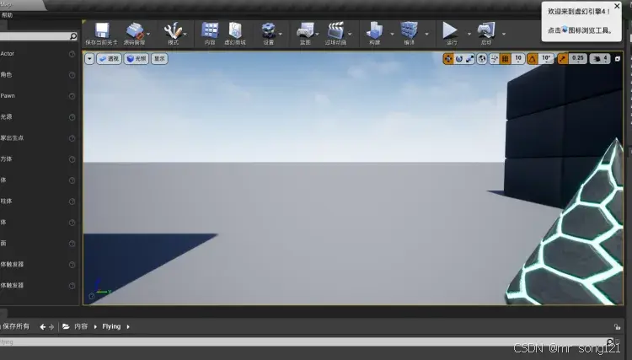Expand the dropdown arrow next to 设置
The width and height of the screenshot is (632, 360).
280,34
